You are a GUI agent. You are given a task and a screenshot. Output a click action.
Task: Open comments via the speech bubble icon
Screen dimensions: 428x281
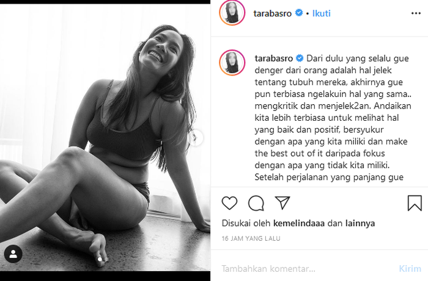[256, 203]
